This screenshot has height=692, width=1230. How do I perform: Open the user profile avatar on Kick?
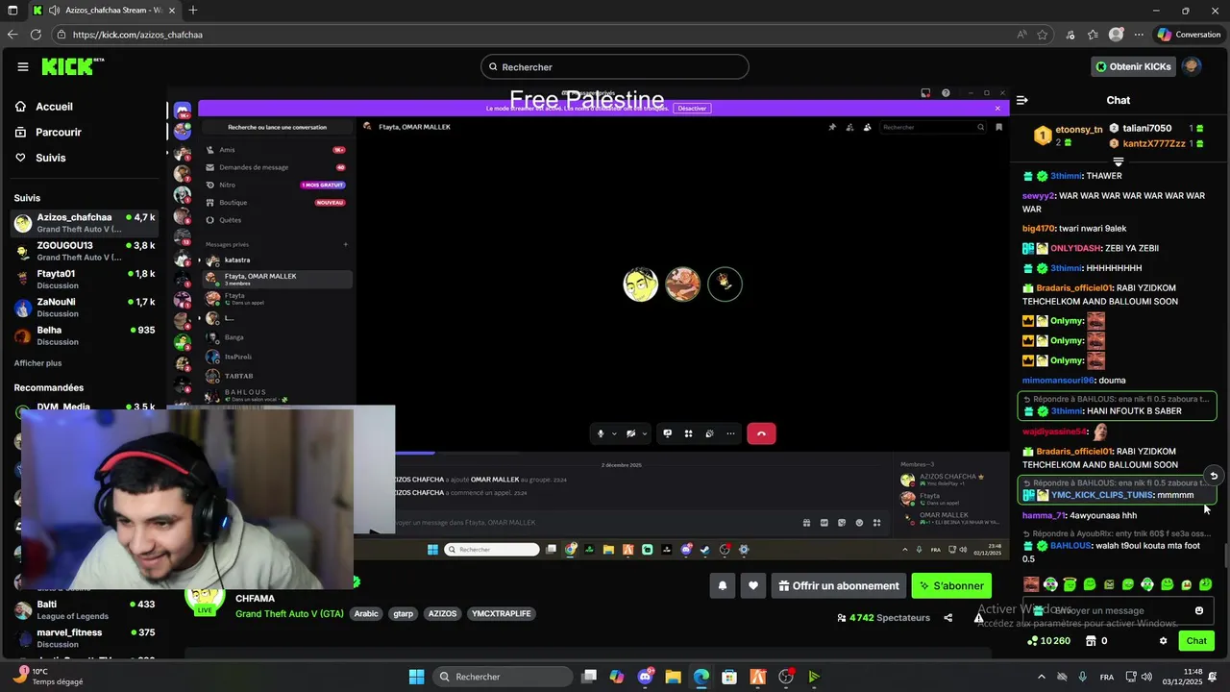click(x=1192, y=66)
